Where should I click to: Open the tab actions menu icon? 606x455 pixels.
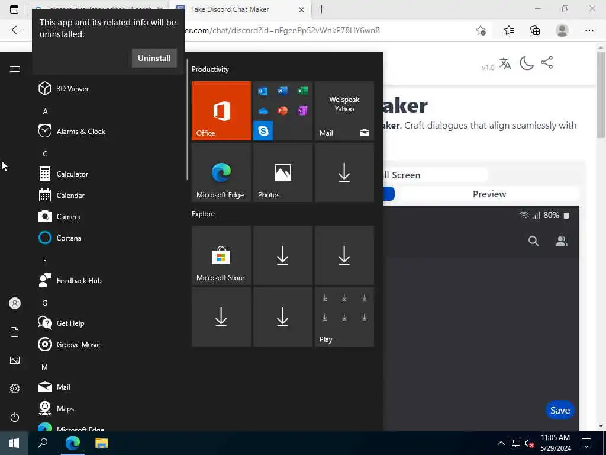click(x=14, y=9)
